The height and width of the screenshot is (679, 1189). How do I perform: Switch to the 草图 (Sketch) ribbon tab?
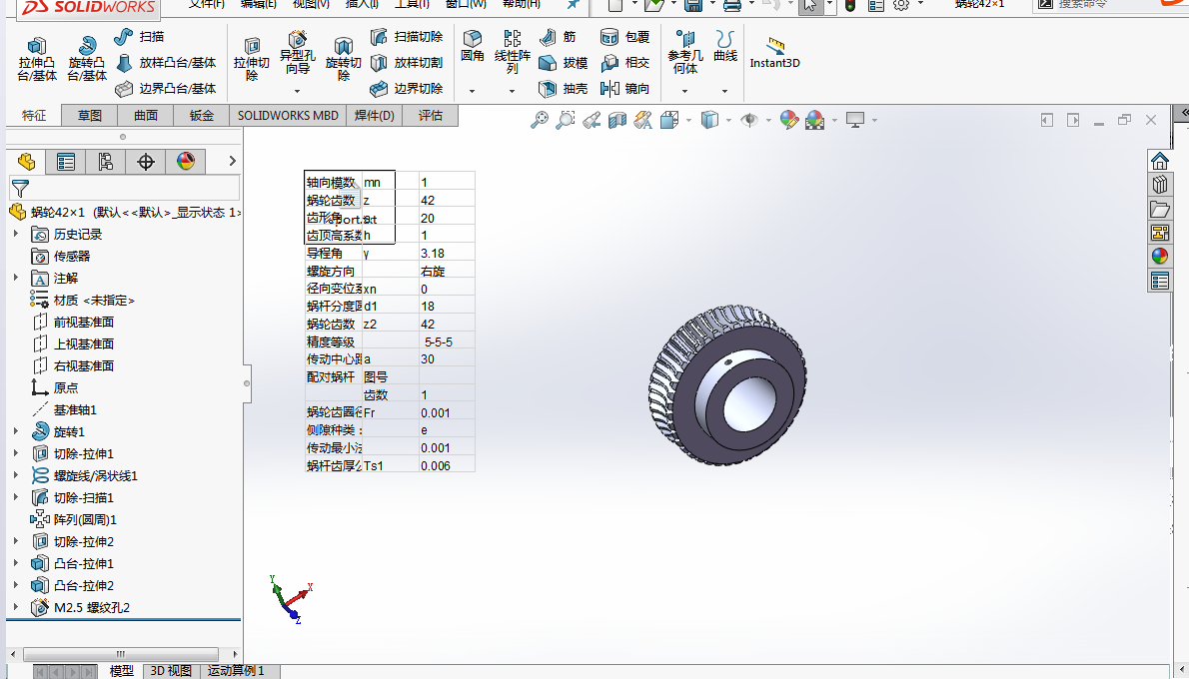pyautogui.click(x=90, y=115)
